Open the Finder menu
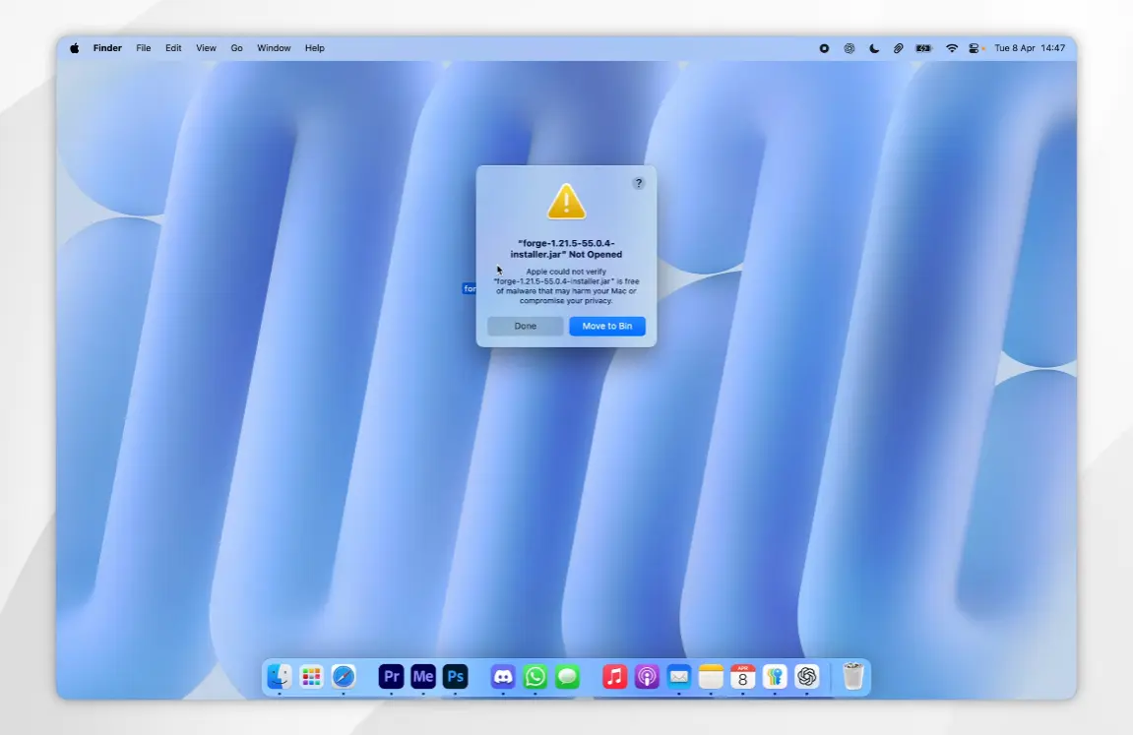The width and height of the screenshot is (1133, 735). [107, 48]
